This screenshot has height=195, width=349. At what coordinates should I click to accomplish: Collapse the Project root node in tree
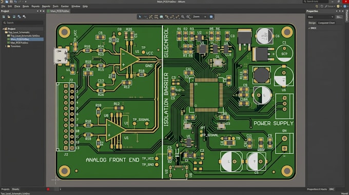4,29
